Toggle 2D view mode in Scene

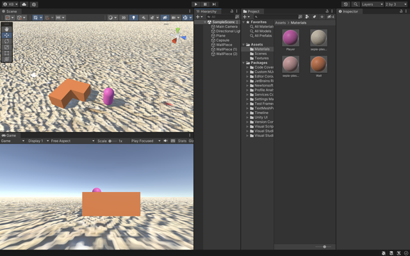tap(124, 17)
